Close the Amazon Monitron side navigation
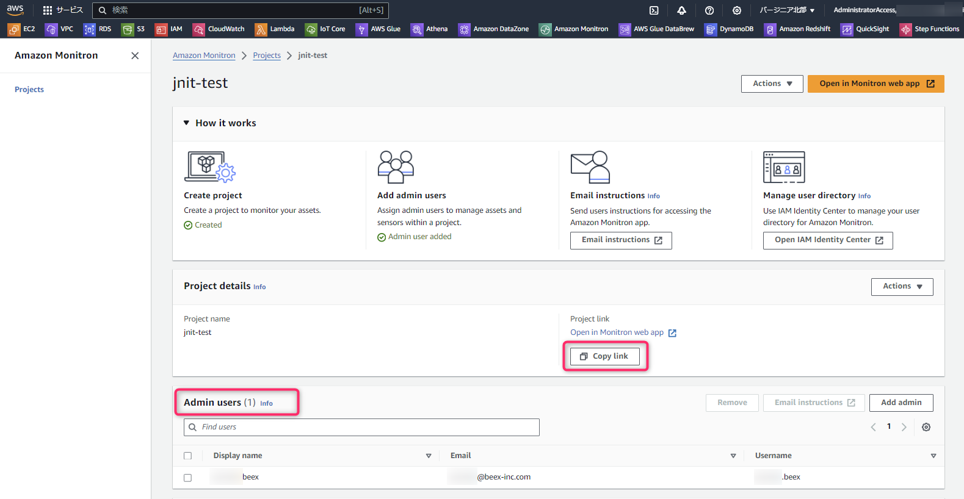This screenshot has width=964, height=499. 135,56
